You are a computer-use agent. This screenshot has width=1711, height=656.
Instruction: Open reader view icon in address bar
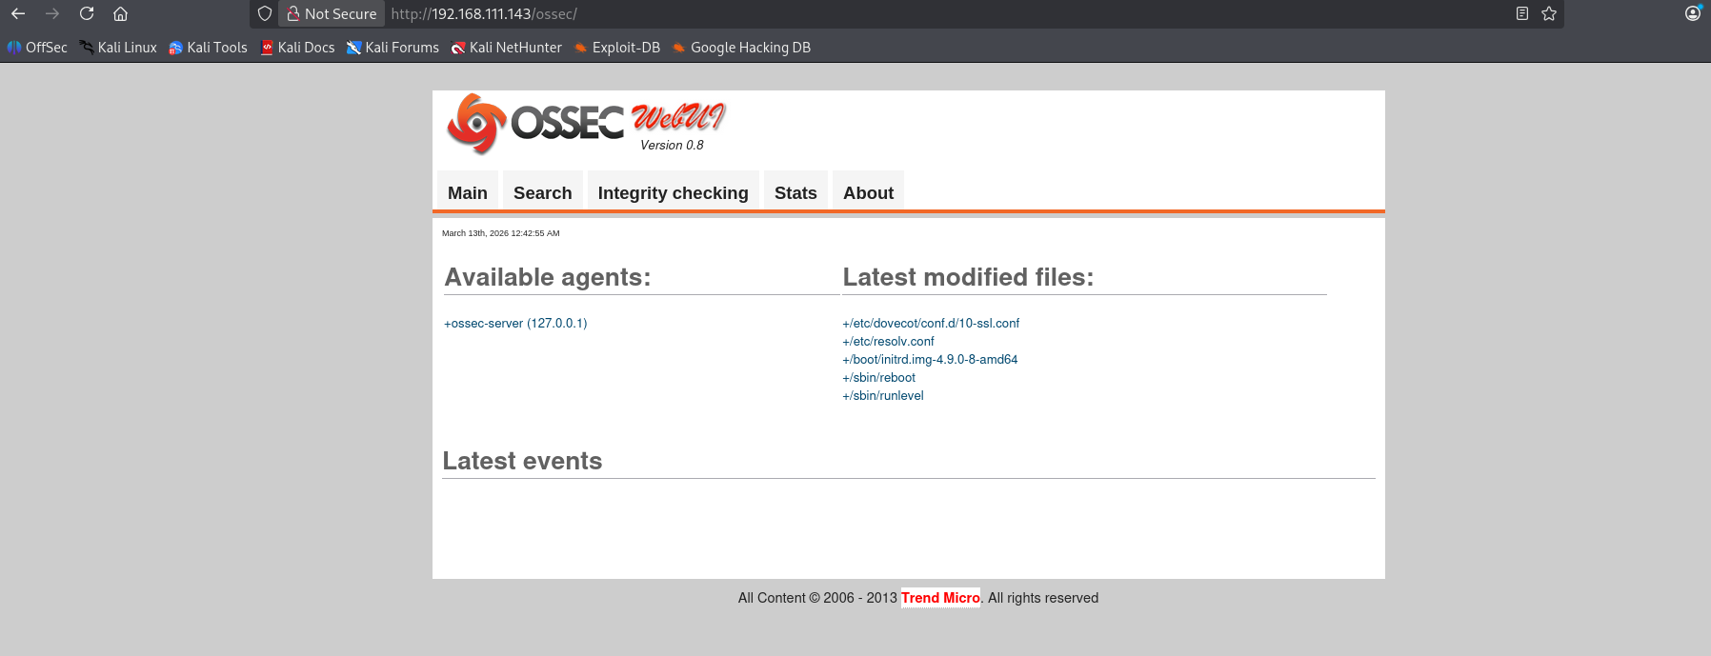click(x=1522, y=13)
